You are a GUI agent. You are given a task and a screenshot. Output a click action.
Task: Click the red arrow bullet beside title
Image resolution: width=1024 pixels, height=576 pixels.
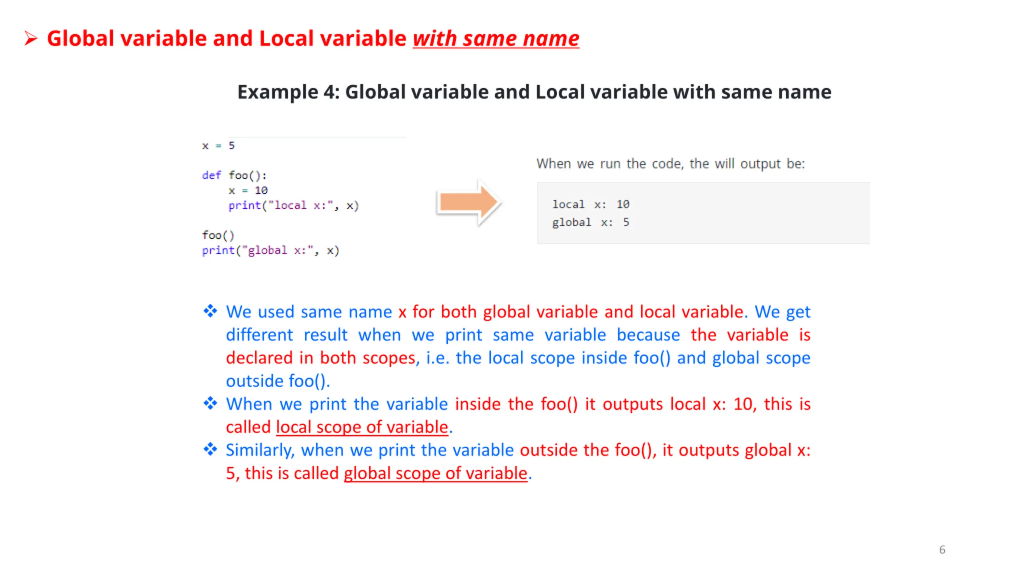[x=30, y=39]
